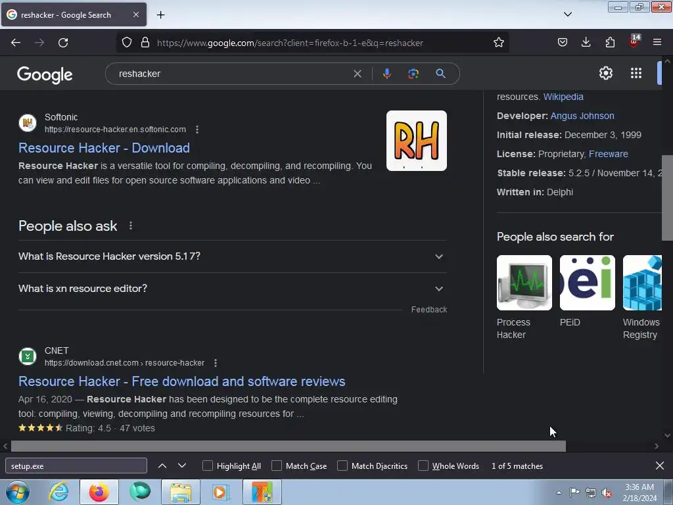Click the Google search input field
Image resolution: width=673 pixels, height=505 pixels.
click(x=234, y=74)
